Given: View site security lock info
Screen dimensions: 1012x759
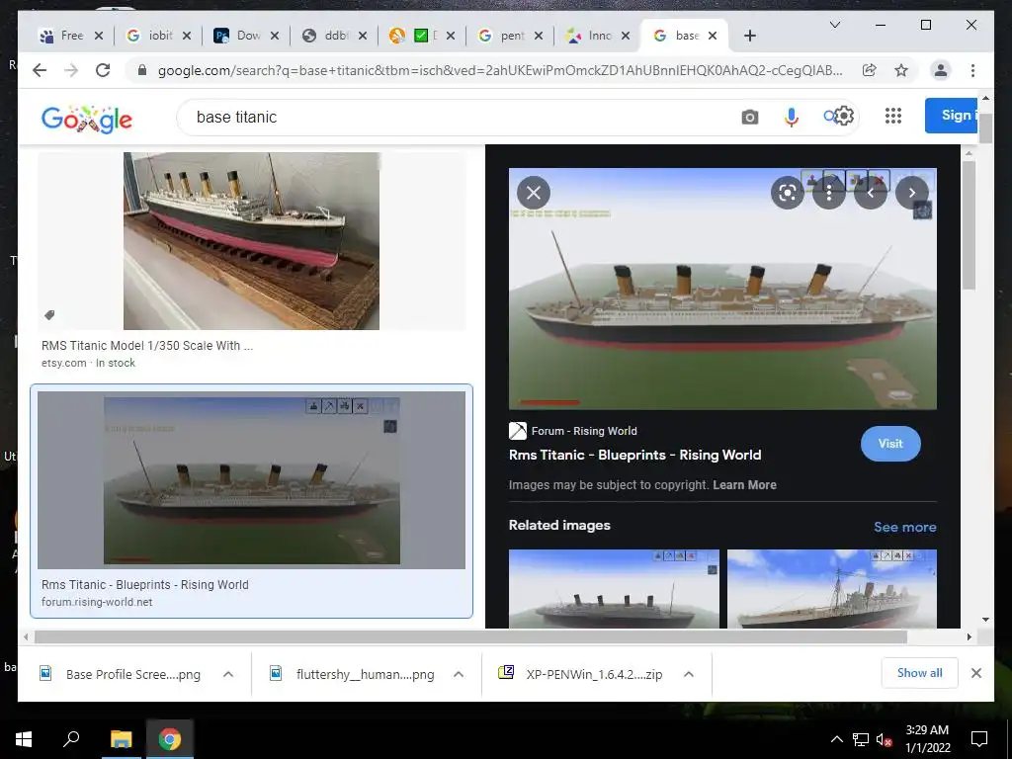Looking at the screenshot, I should tap(142, 70).
